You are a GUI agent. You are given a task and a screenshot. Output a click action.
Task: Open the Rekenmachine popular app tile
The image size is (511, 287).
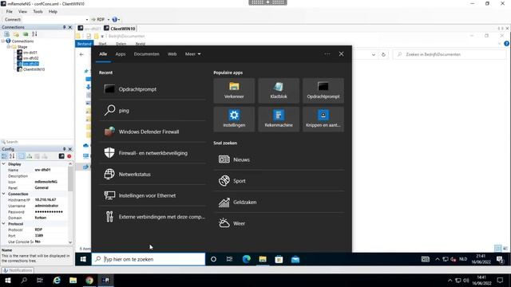pos(279,119)
